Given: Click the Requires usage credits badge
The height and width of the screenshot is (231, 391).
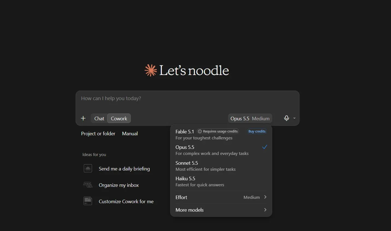Looking at the screenshot, I should click(x=218, y=131).
